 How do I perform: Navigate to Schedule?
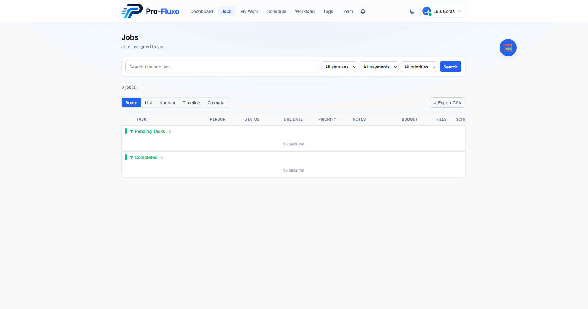coord(276,11)
